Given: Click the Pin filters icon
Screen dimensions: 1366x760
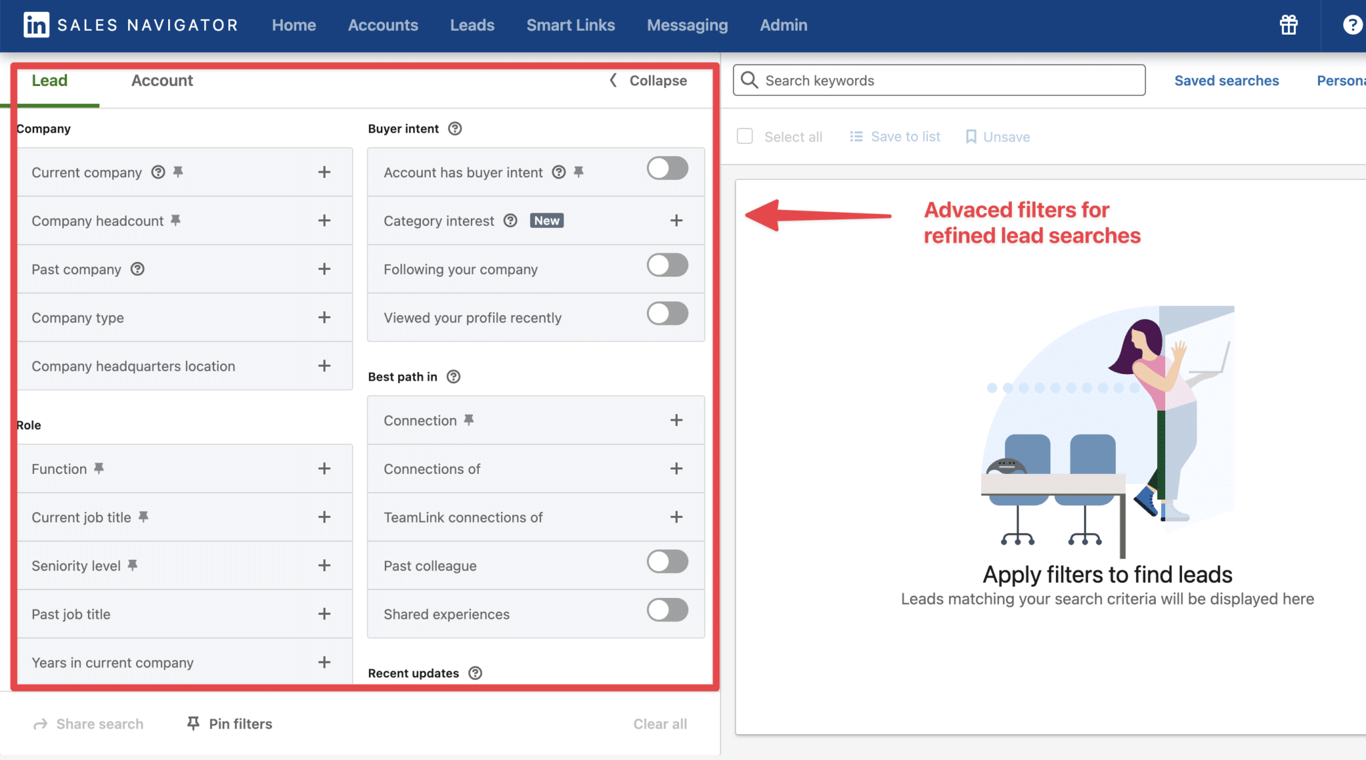Looking at the screenshot, I should click(193, 723).
